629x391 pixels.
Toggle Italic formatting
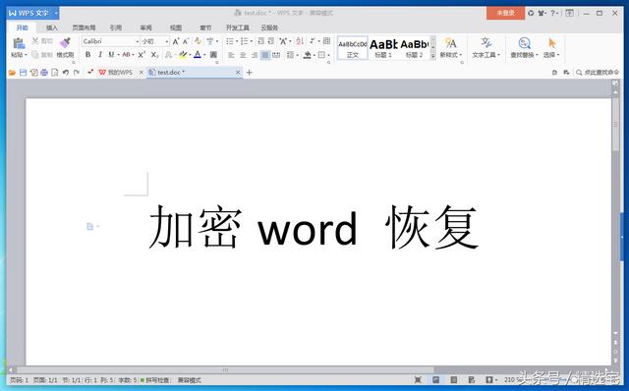click(x=100, y=55)
